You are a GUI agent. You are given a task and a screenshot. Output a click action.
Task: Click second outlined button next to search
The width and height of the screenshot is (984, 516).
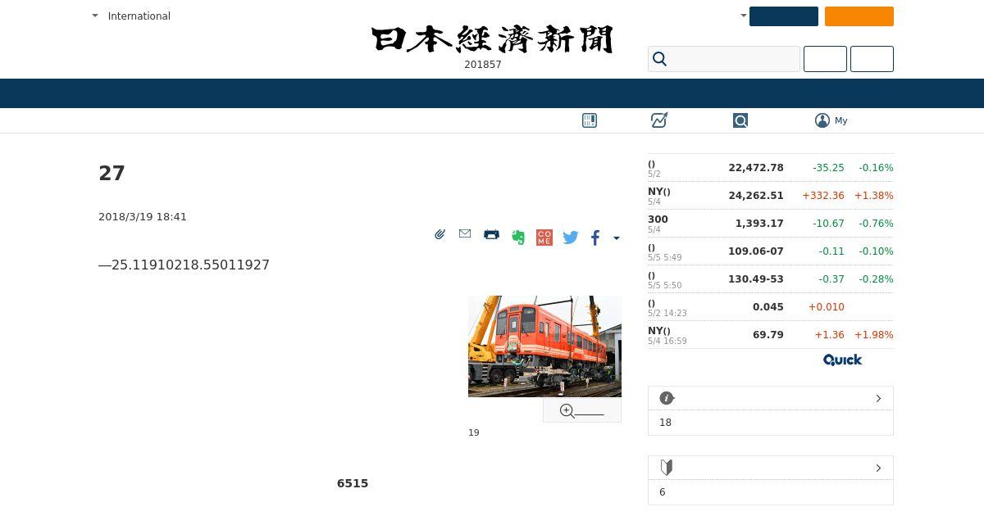(x=872, y=59)
